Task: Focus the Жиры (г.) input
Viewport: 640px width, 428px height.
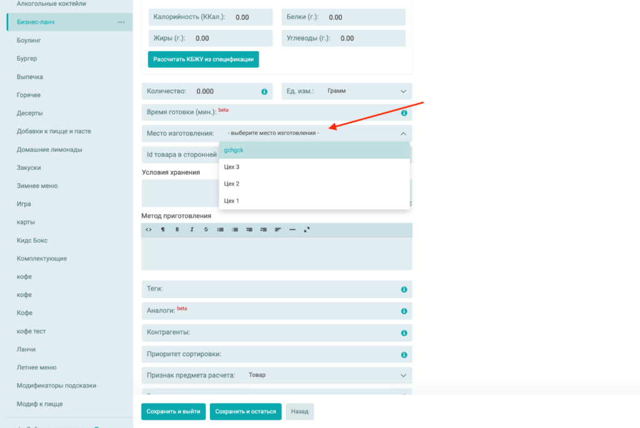Action: 210,38
